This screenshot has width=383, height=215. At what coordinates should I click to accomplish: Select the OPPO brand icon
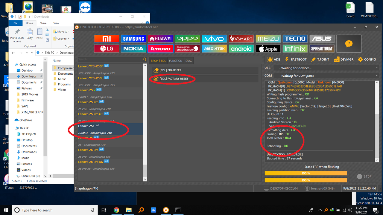(187, 39)
